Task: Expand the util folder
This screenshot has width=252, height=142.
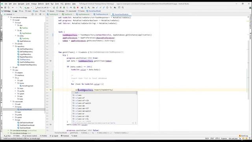Action: (x=11, y=67)
